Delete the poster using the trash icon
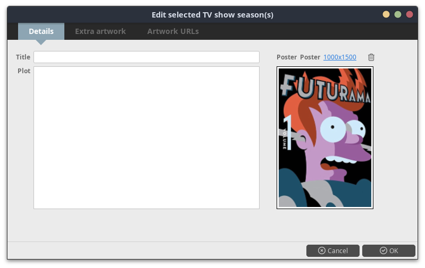The height and width of the screenshot is (268, 425). click(371, 57)
